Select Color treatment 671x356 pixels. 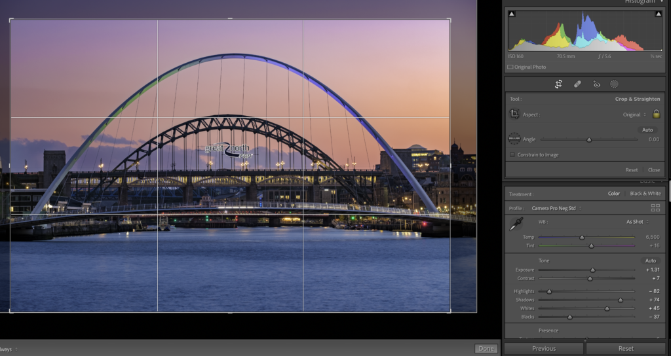click(613, 194)
